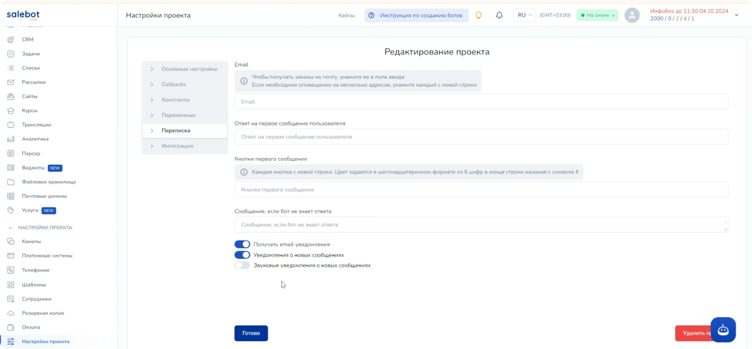This screenshot has width=752, height=349.
Task: Open Инструкция по созданию ботов link
Action: point(416,15)
